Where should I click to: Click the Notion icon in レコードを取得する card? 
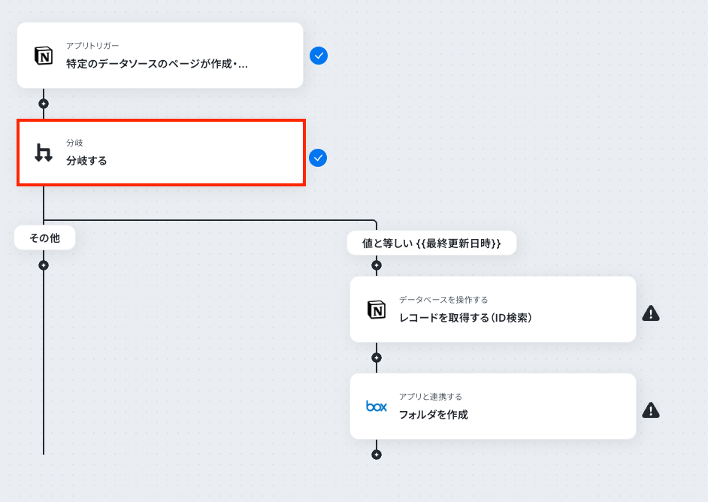pyautogui.click(x=376, y=310)
